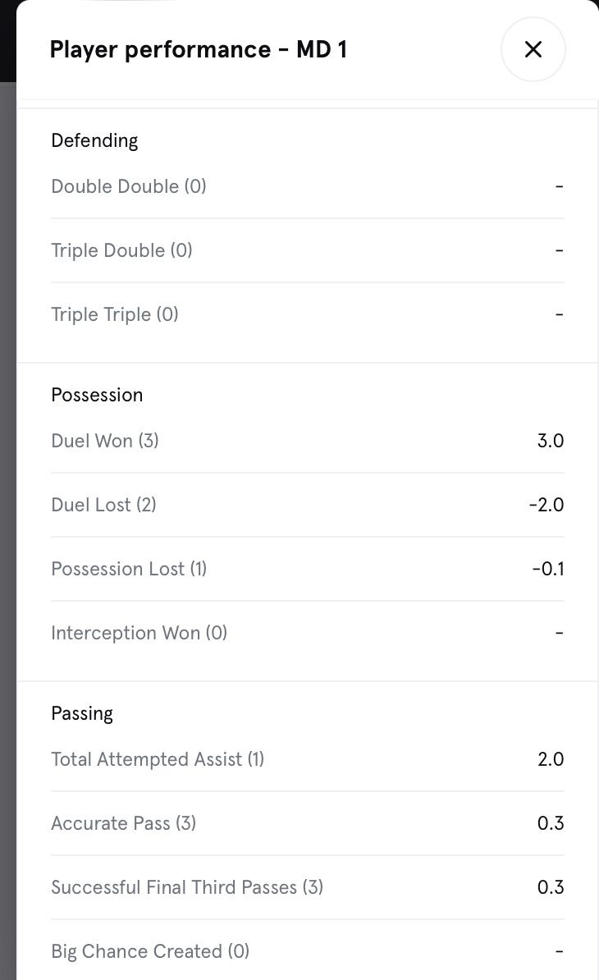Click the Player performance - MD 1 title
The image size is (599, 980).
(198, 49)
